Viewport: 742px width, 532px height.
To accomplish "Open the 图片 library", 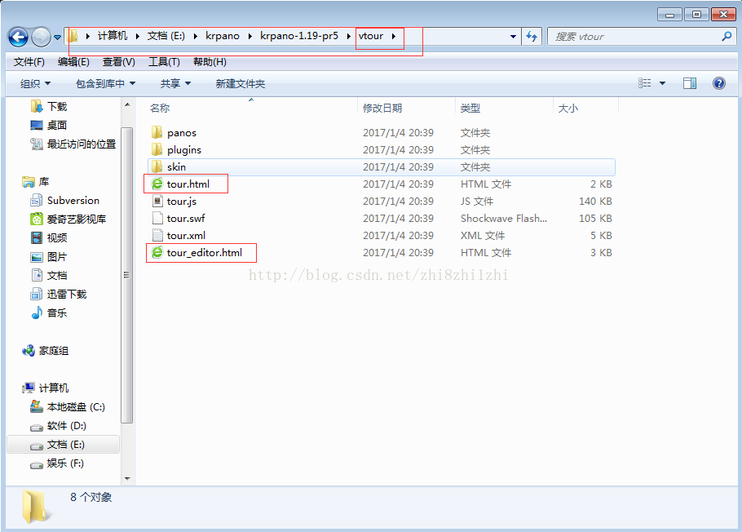I will tap(57, 257).
